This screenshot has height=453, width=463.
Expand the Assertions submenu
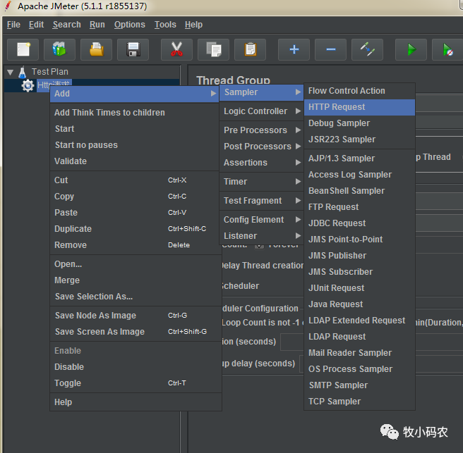(x=261, y=163)
